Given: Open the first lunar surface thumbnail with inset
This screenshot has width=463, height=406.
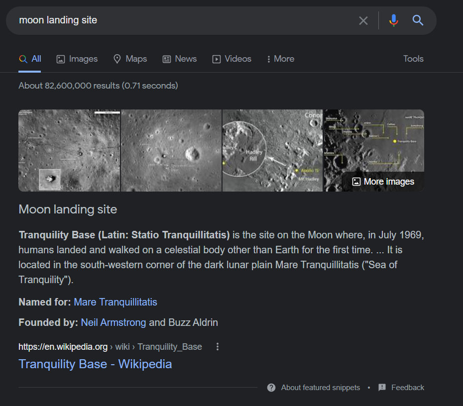Looking at the screenshot, I should [x=69, y=150].
